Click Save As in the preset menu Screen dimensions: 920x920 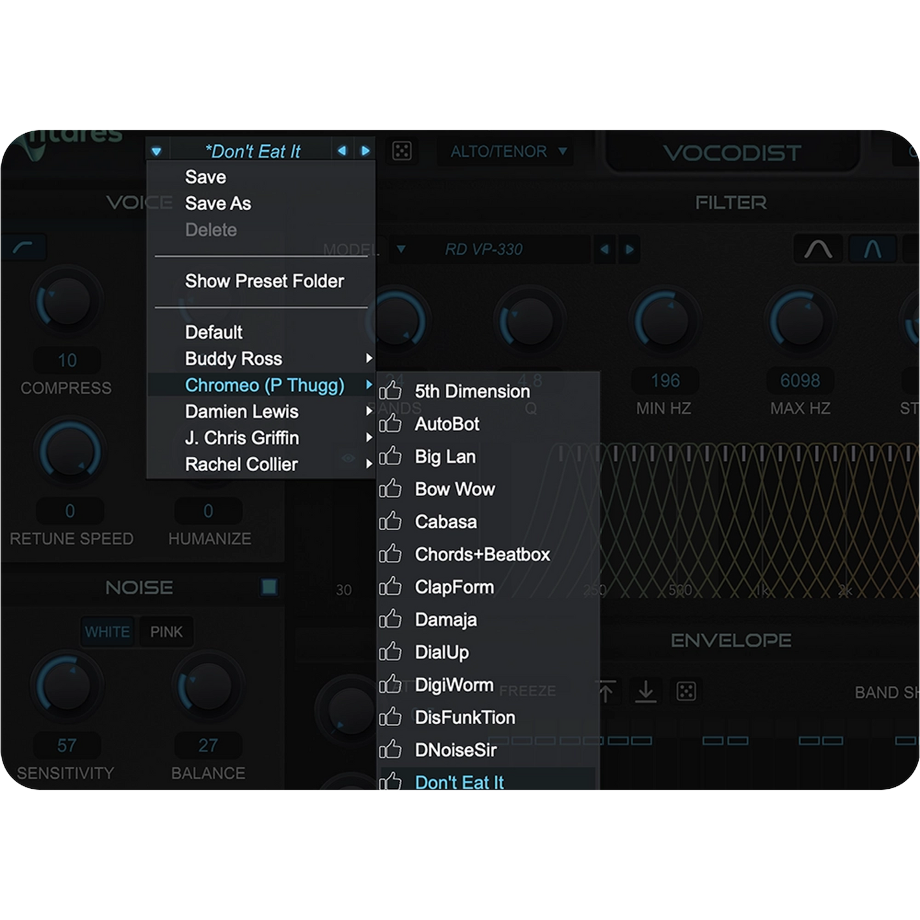click(x=217, y=203)
